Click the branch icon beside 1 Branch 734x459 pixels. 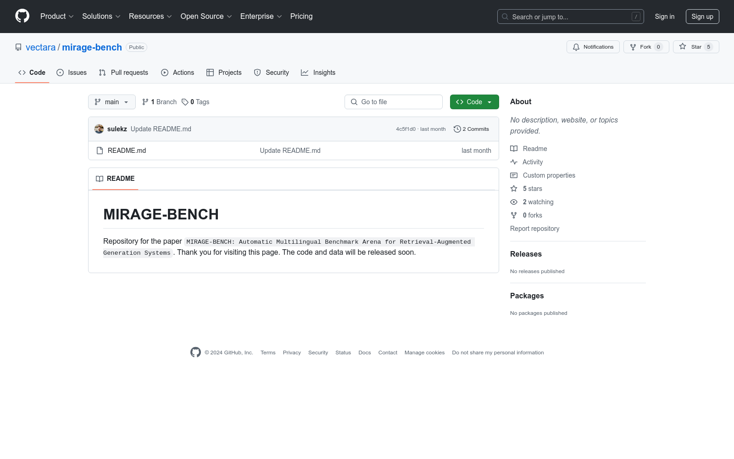145,102
